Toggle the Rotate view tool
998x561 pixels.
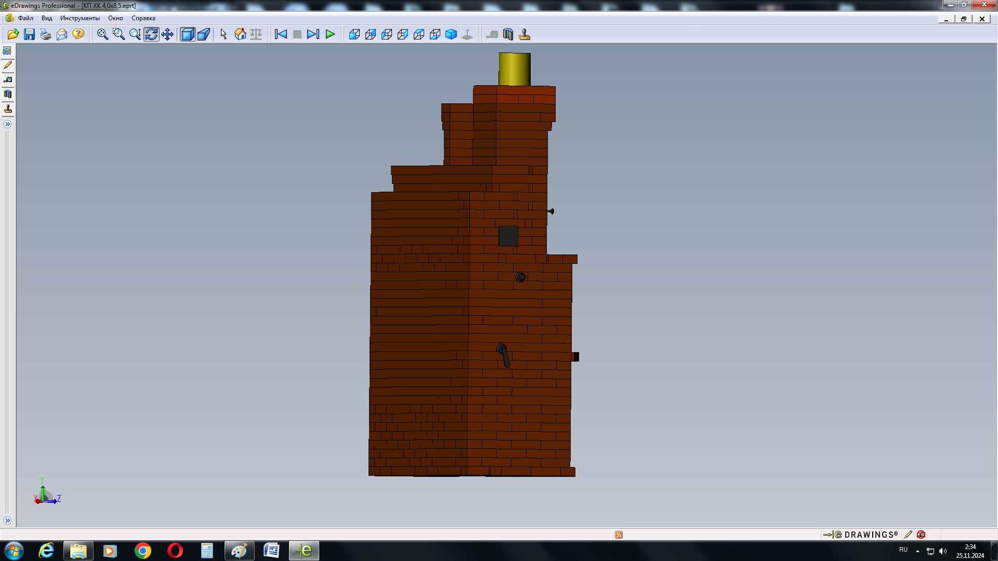point(151,34)
